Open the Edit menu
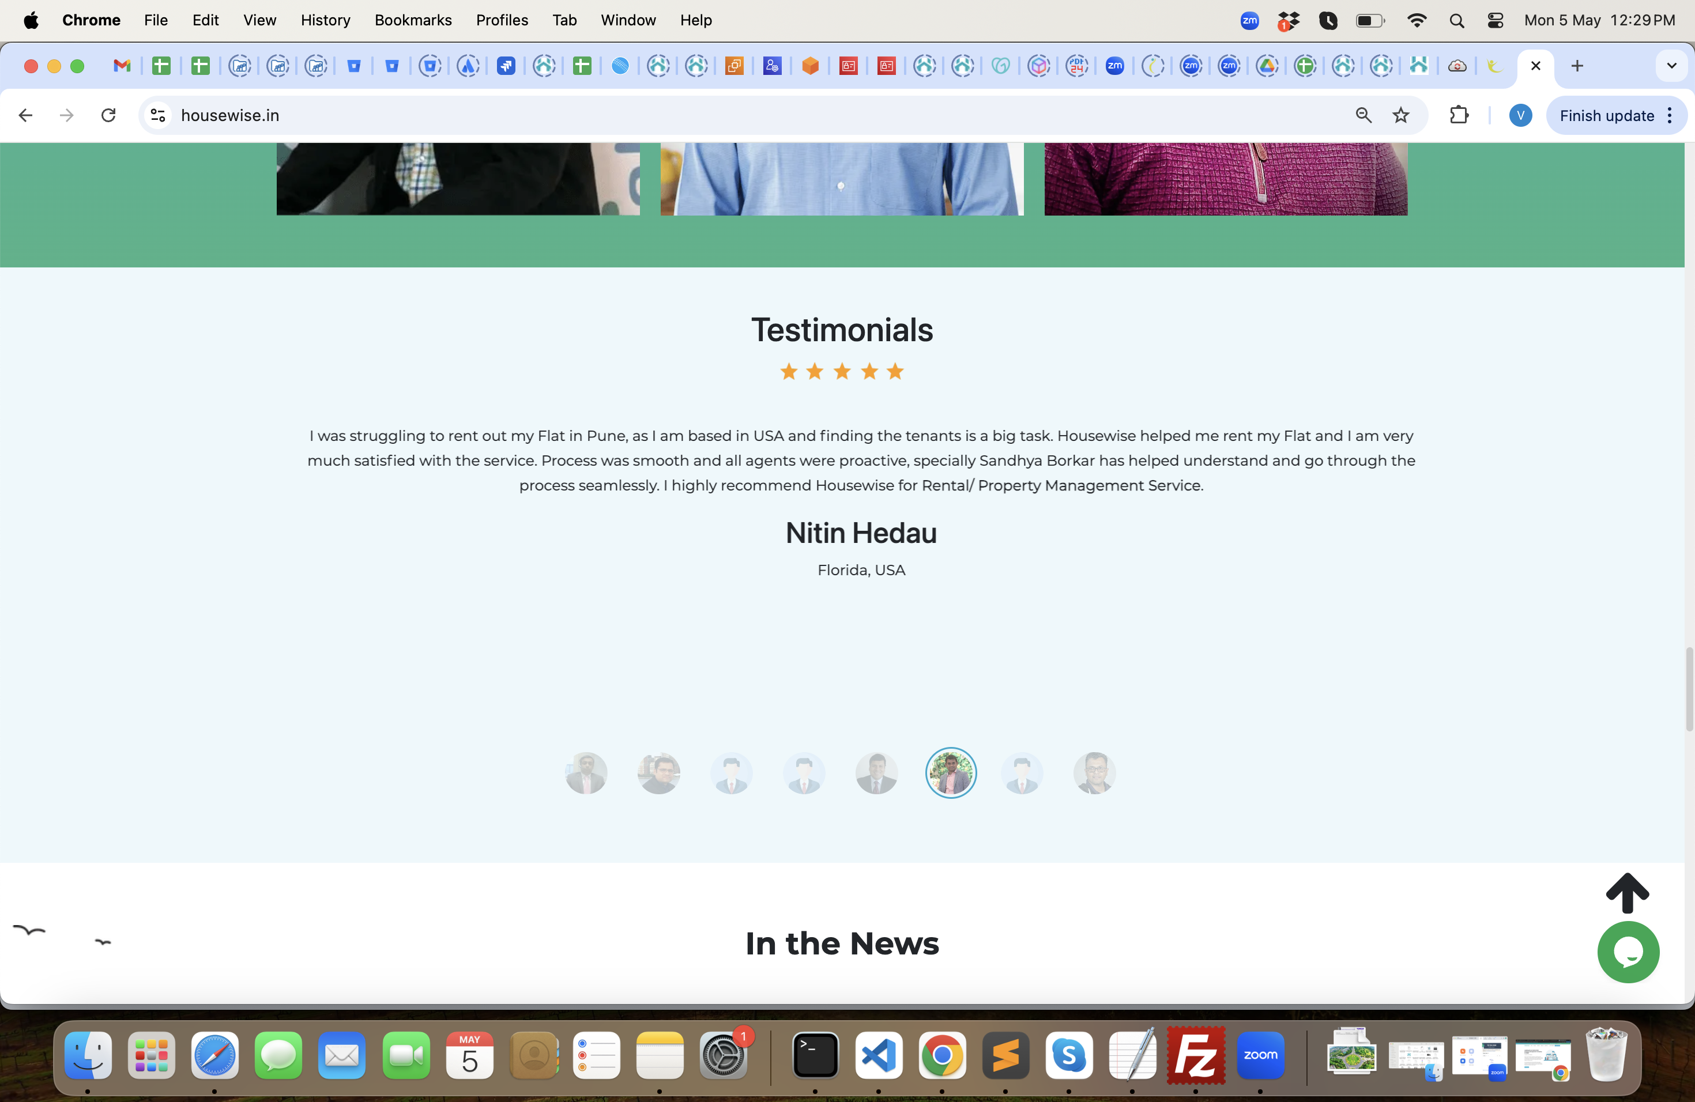This screenshot has height=1102, width=1695. [205, 20]
